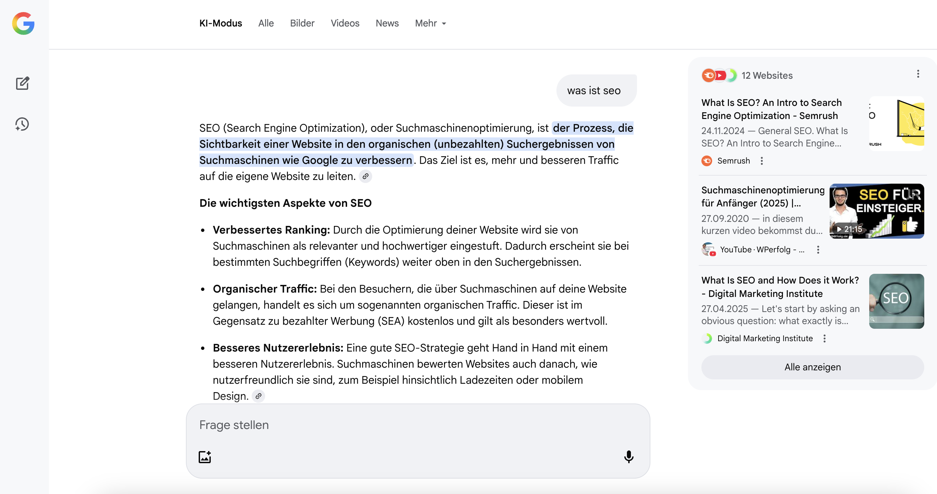Click source link icon after first paragraph

pyautogui.click(x=365, y=177)
